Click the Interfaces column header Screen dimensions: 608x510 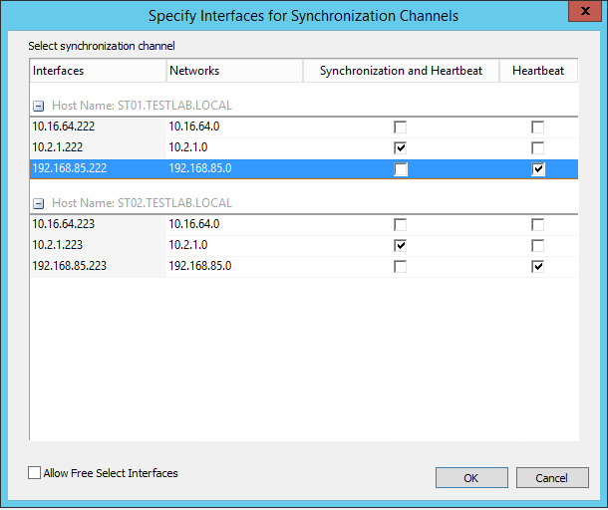(98, 71)
